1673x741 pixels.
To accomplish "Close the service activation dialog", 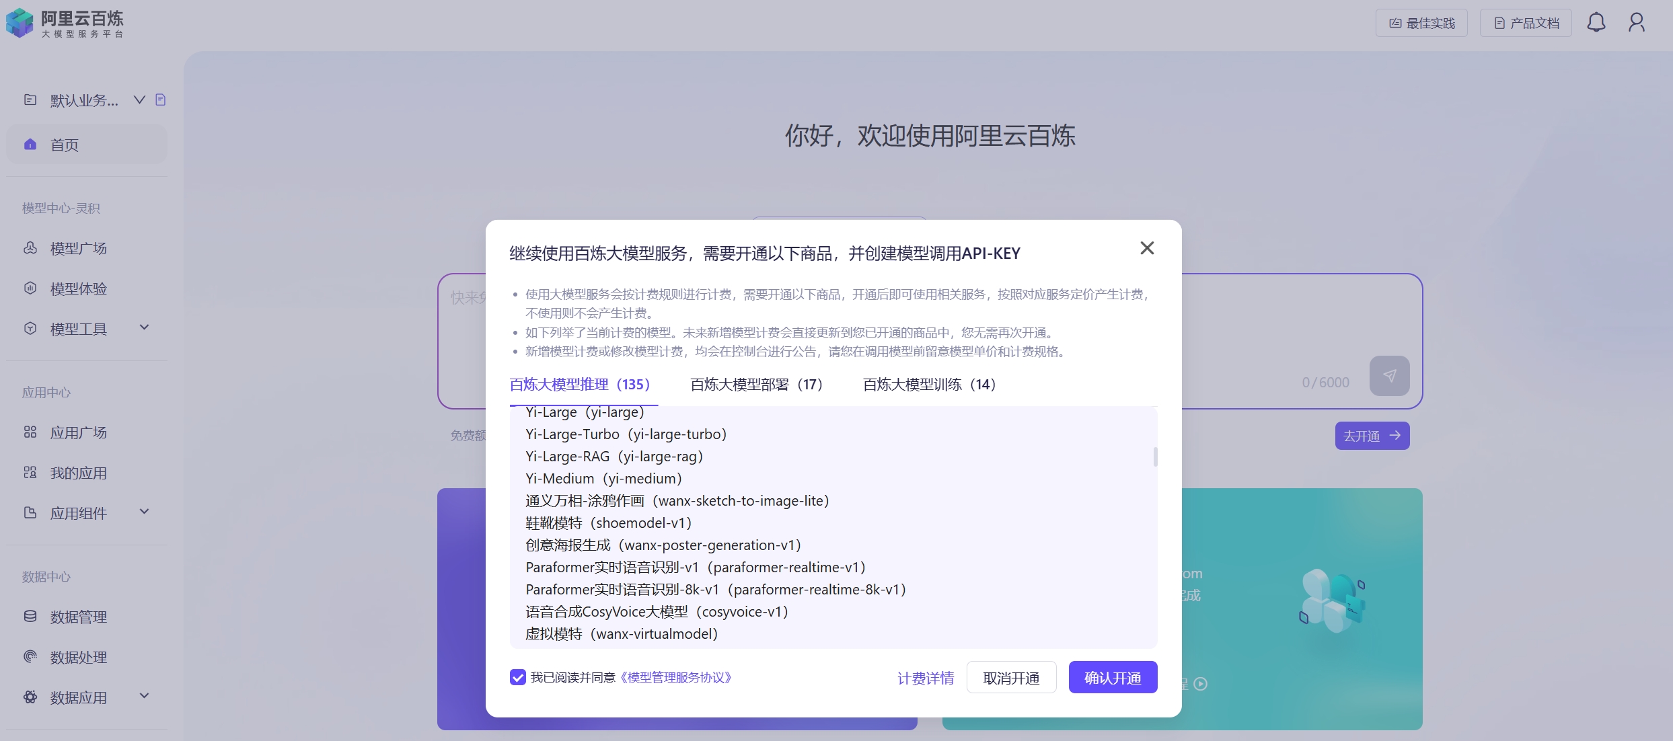I will click(x=1147, y=248).
